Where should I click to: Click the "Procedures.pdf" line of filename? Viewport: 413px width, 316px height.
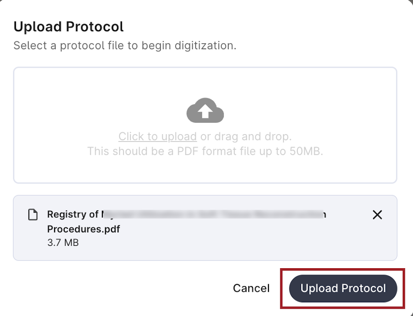[x=84, y=229]
